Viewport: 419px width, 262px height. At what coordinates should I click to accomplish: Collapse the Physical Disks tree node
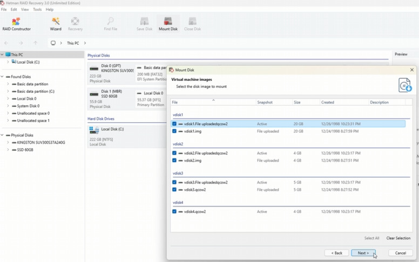tap(2, 135)
